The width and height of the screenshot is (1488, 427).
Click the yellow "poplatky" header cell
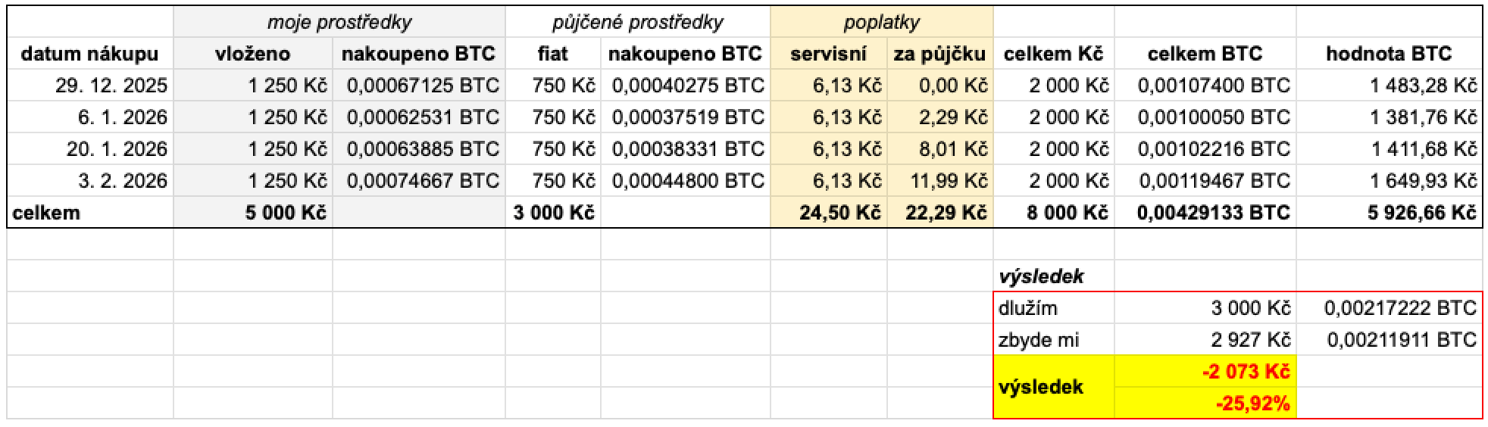coord(881,22)
